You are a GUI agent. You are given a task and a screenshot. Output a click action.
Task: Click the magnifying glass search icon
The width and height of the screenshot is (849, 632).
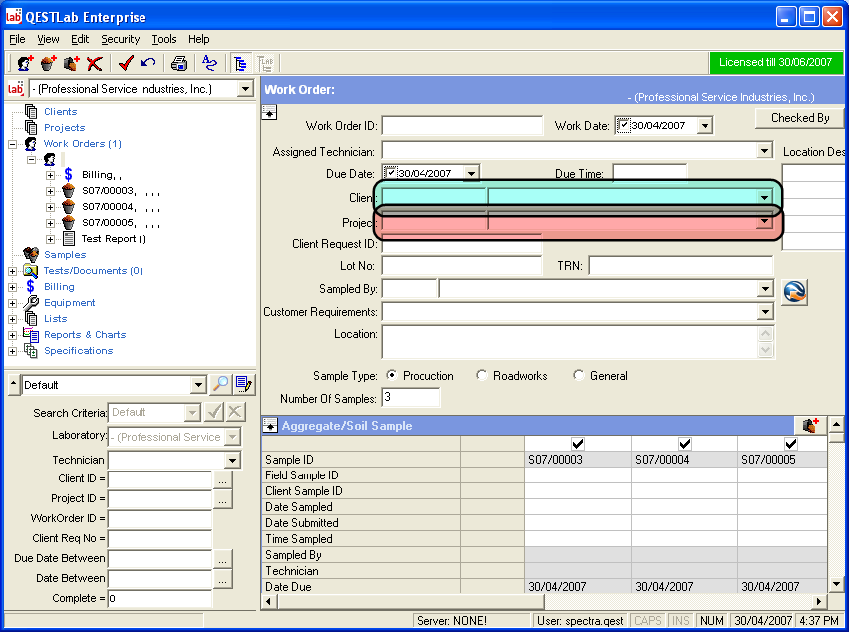click(x=221, y=384)
